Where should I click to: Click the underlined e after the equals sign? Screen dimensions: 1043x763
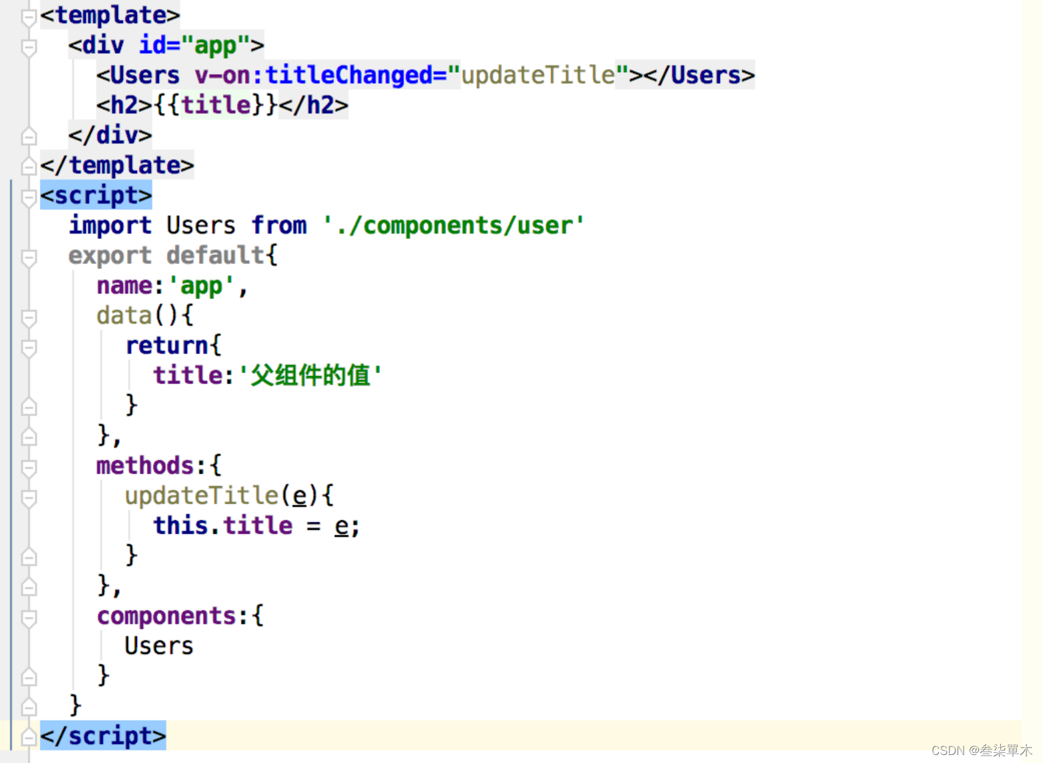point(342,526)
